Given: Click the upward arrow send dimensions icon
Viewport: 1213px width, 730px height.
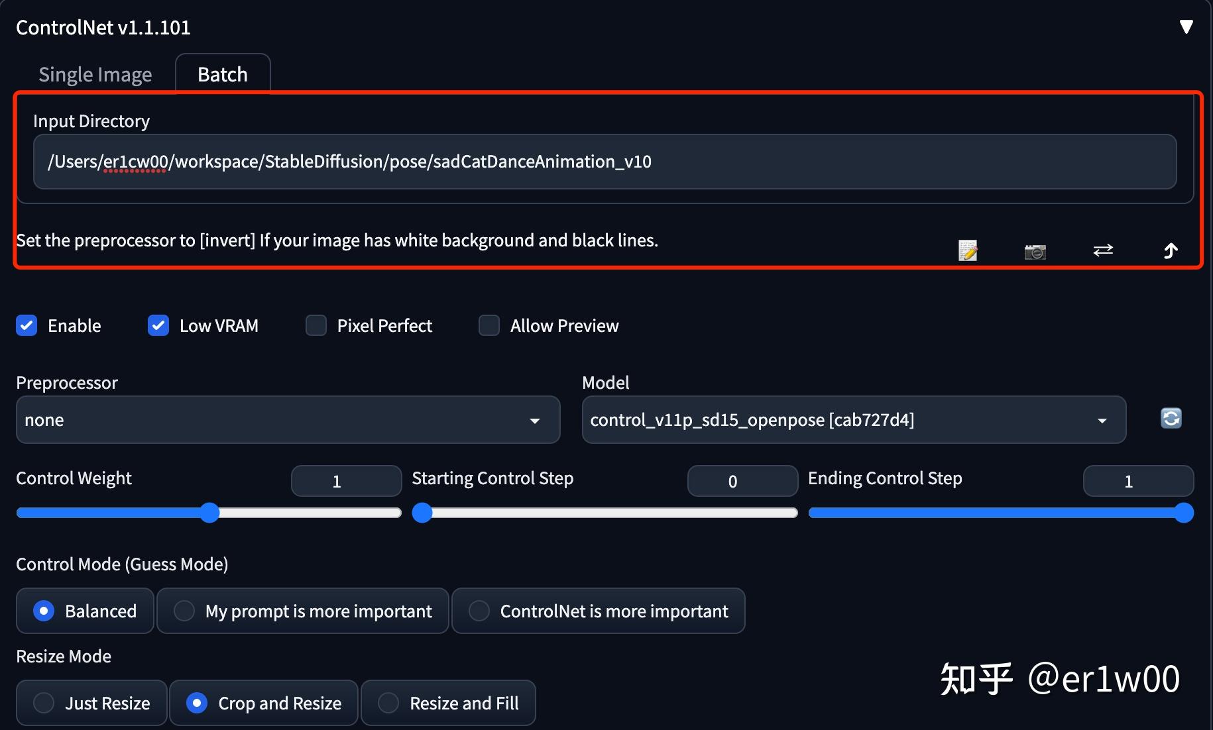Looking at the screenshot, I should [x=1171, y=250].
